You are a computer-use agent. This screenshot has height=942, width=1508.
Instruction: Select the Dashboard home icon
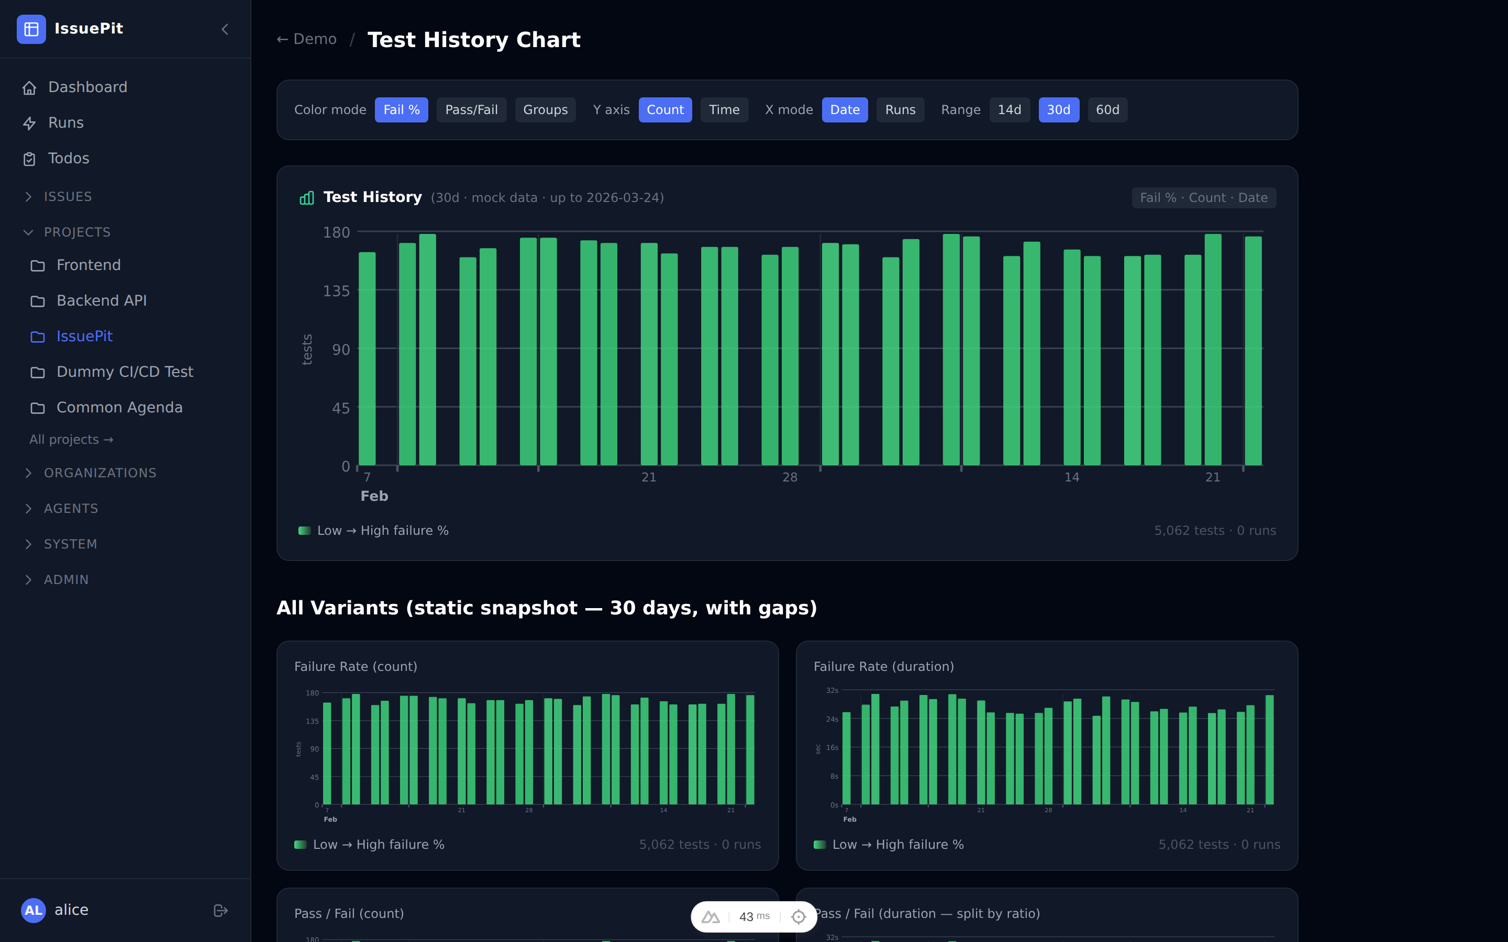coord(30,87)
